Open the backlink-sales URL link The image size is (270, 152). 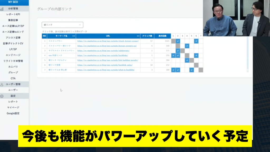coord(105,65)
